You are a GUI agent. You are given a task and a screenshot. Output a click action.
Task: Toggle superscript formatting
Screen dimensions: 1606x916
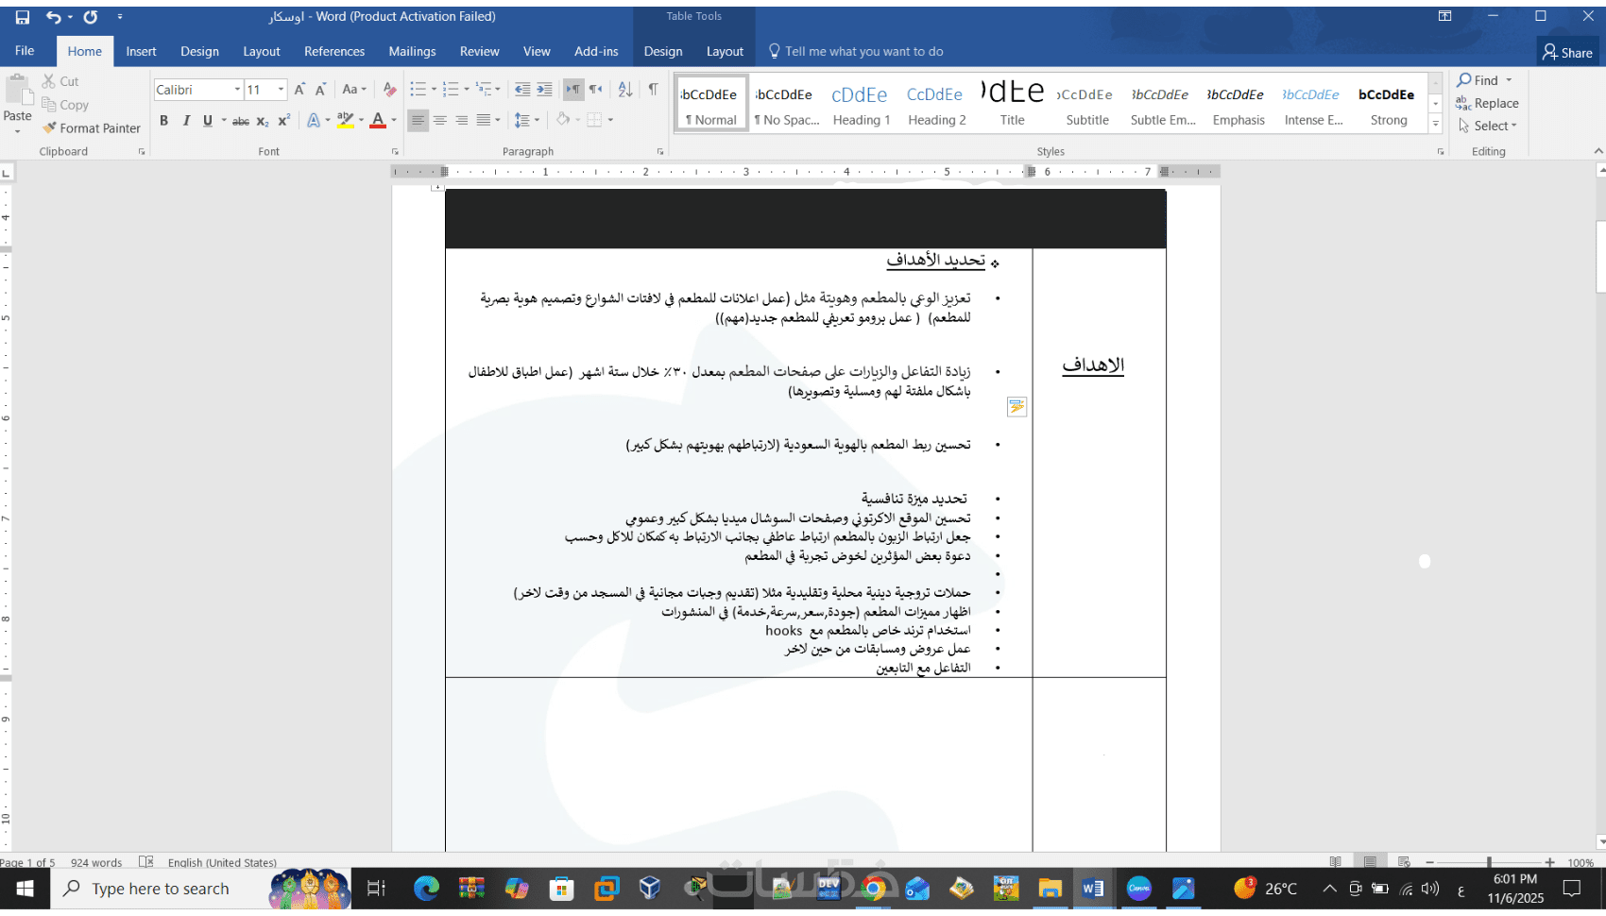coord(284,120)
